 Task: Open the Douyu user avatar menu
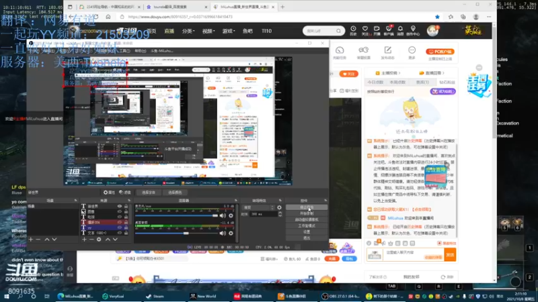point(432,31)
